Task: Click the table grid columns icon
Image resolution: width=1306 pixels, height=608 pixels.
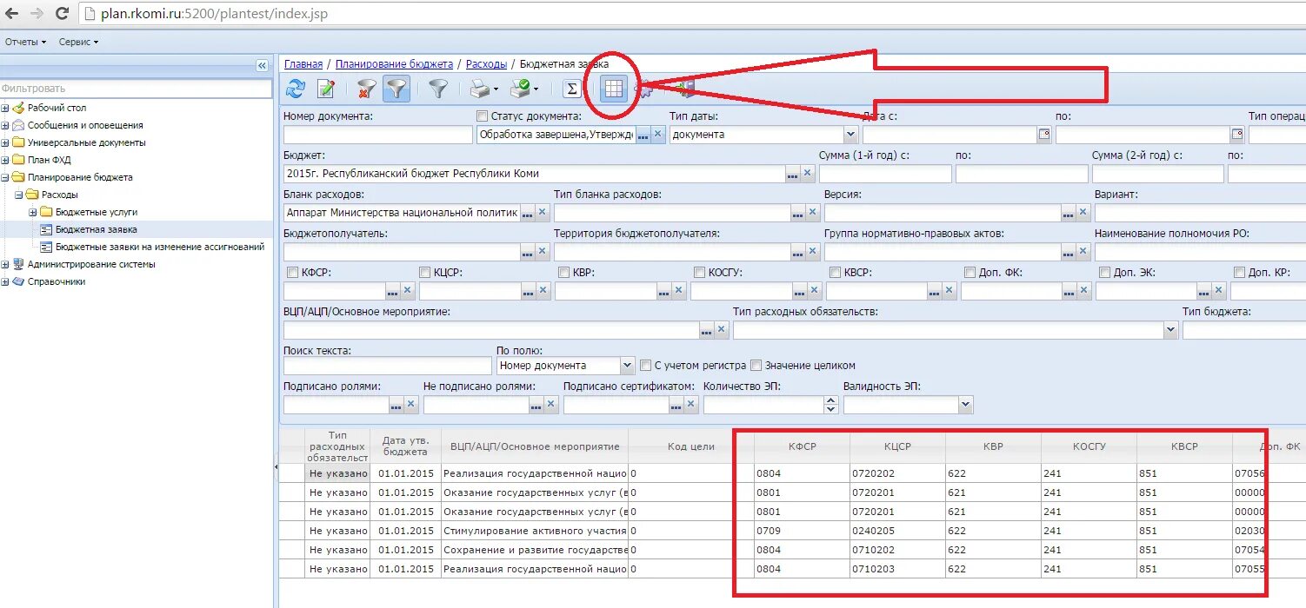Action: coord(614,88)
